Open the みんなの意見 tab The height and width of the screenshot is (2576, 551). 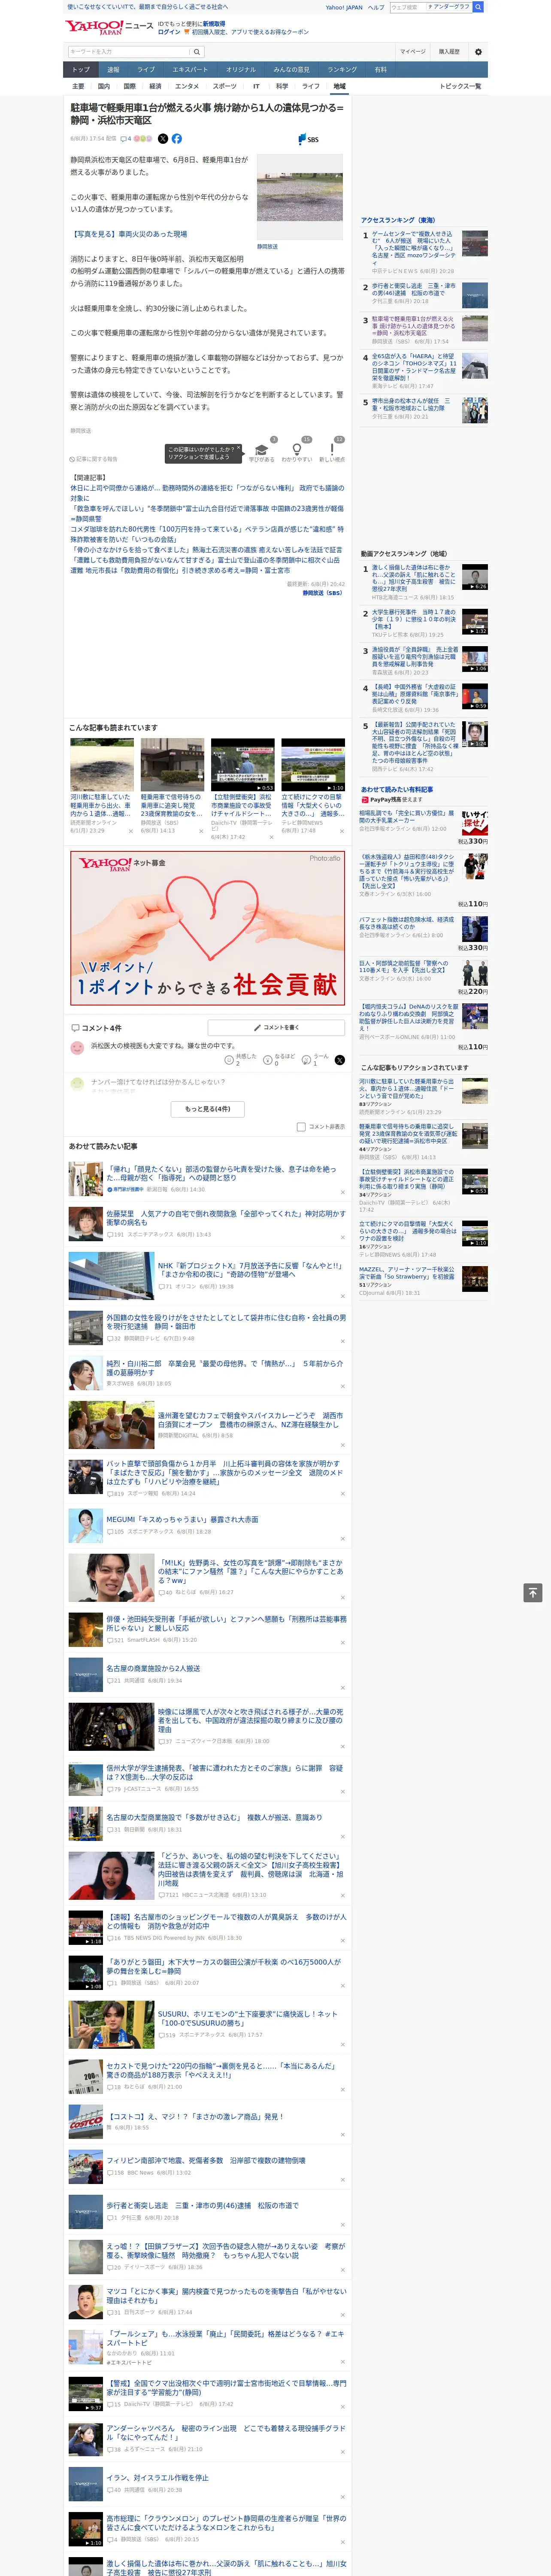pos(291,70)
